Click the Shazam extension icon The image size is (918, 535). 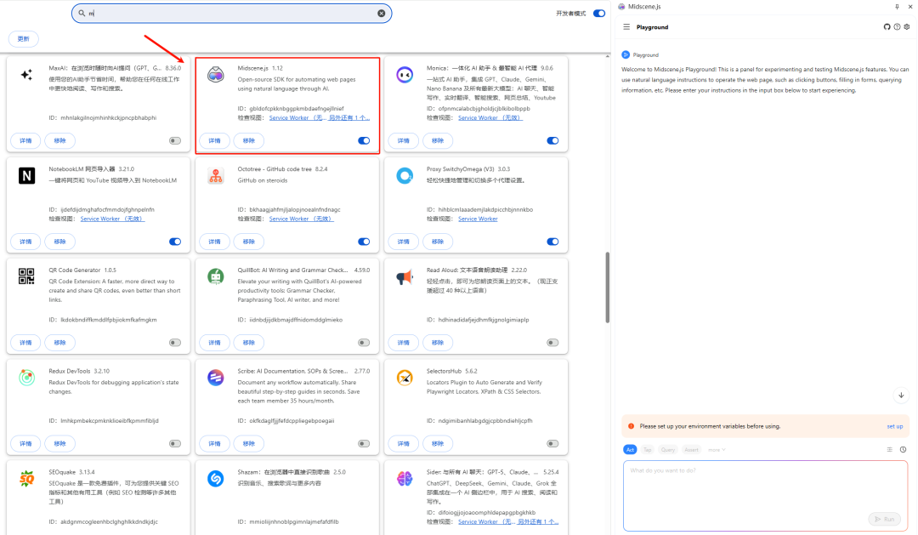click(215, 479)
